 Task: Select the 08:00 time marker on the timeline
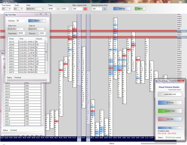click(88, 138)
